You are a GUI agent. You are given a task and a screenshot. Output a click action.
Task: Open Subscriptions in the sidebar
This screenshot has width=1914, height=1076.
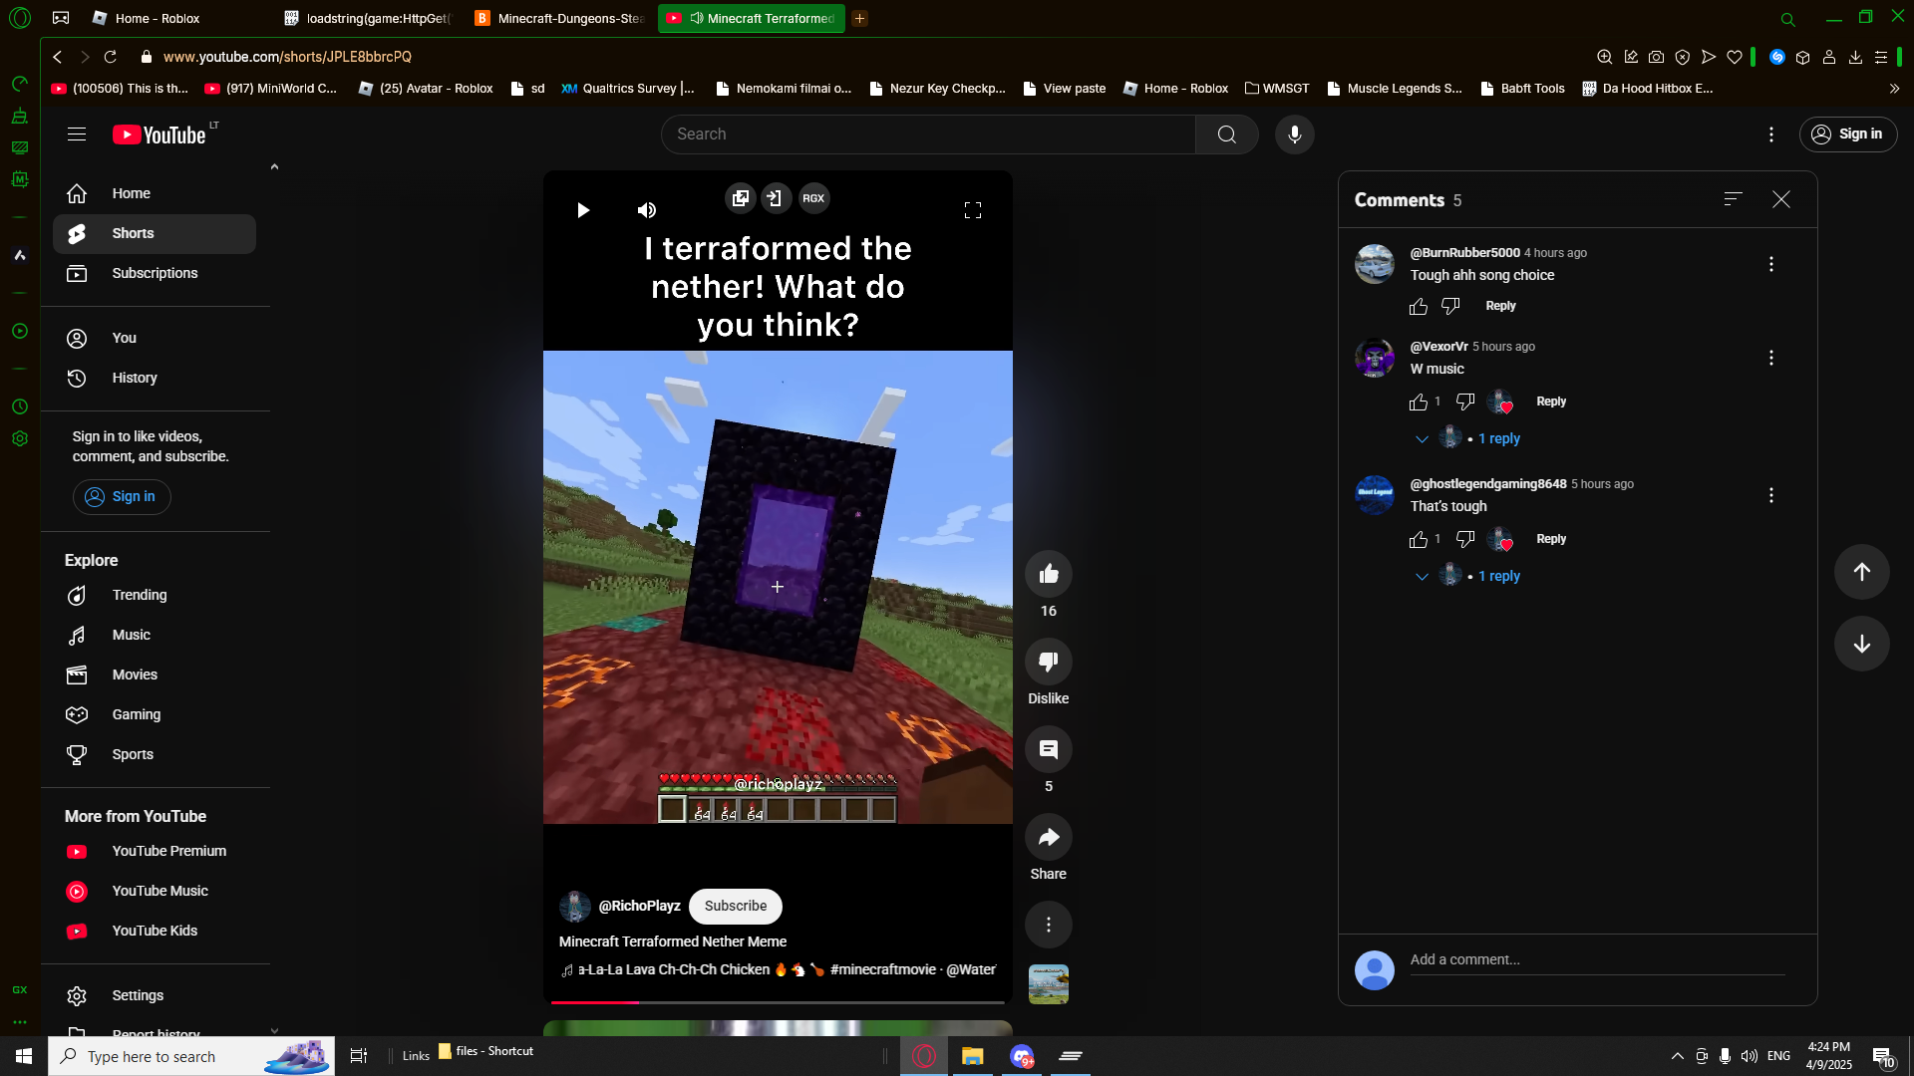[x=155, y=274]
